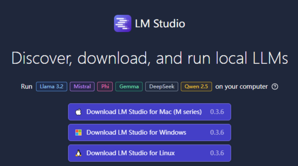Screen dimensions: 298x166
Task: Select the Qwen 2.5 model tag
Action: click(x=196, y=87)
